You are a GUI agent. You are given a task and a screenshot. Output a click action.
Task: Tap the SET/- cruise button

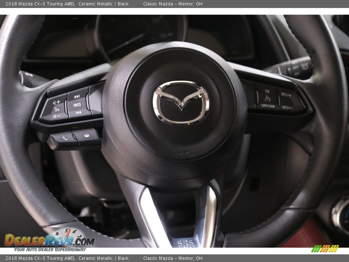287,108
